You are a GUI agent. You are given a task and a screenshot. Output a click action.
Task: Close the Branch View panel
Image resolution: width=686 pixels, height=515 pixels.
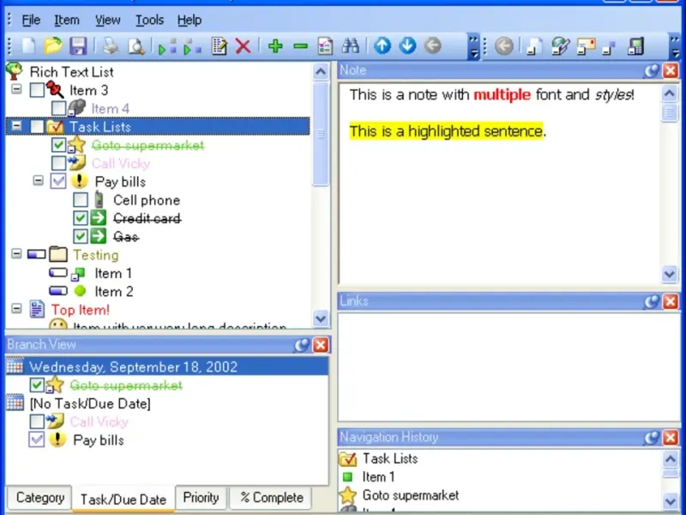point(321,345)
